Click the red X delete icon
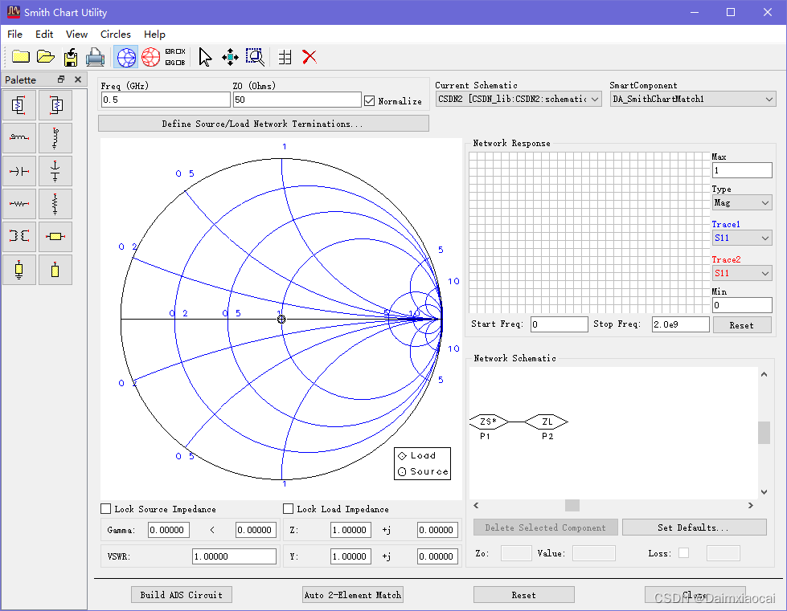 (309, 57)
